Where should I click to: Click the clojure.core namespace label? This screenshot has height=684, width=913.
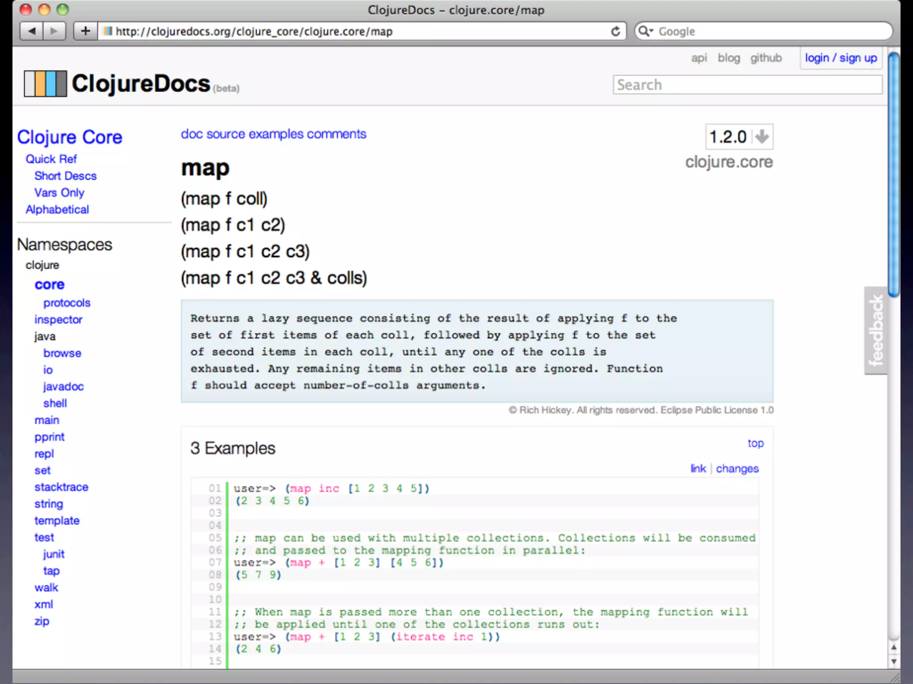point(729,162)
